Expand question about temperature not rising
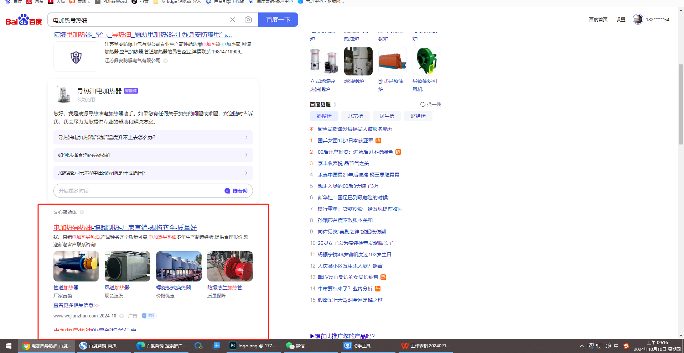The width and height of the screenshot is (684, 353). [x=153, y=137]
